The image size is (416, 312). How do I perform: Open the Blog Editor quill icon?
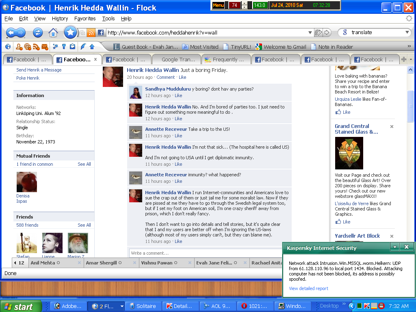(x=83, y=47)
